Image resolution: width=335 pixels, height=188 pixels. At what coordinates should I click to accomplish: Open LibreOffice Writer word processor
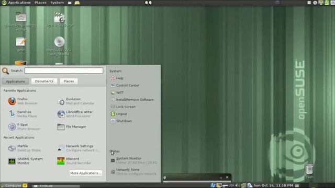(x=75, y=114)
